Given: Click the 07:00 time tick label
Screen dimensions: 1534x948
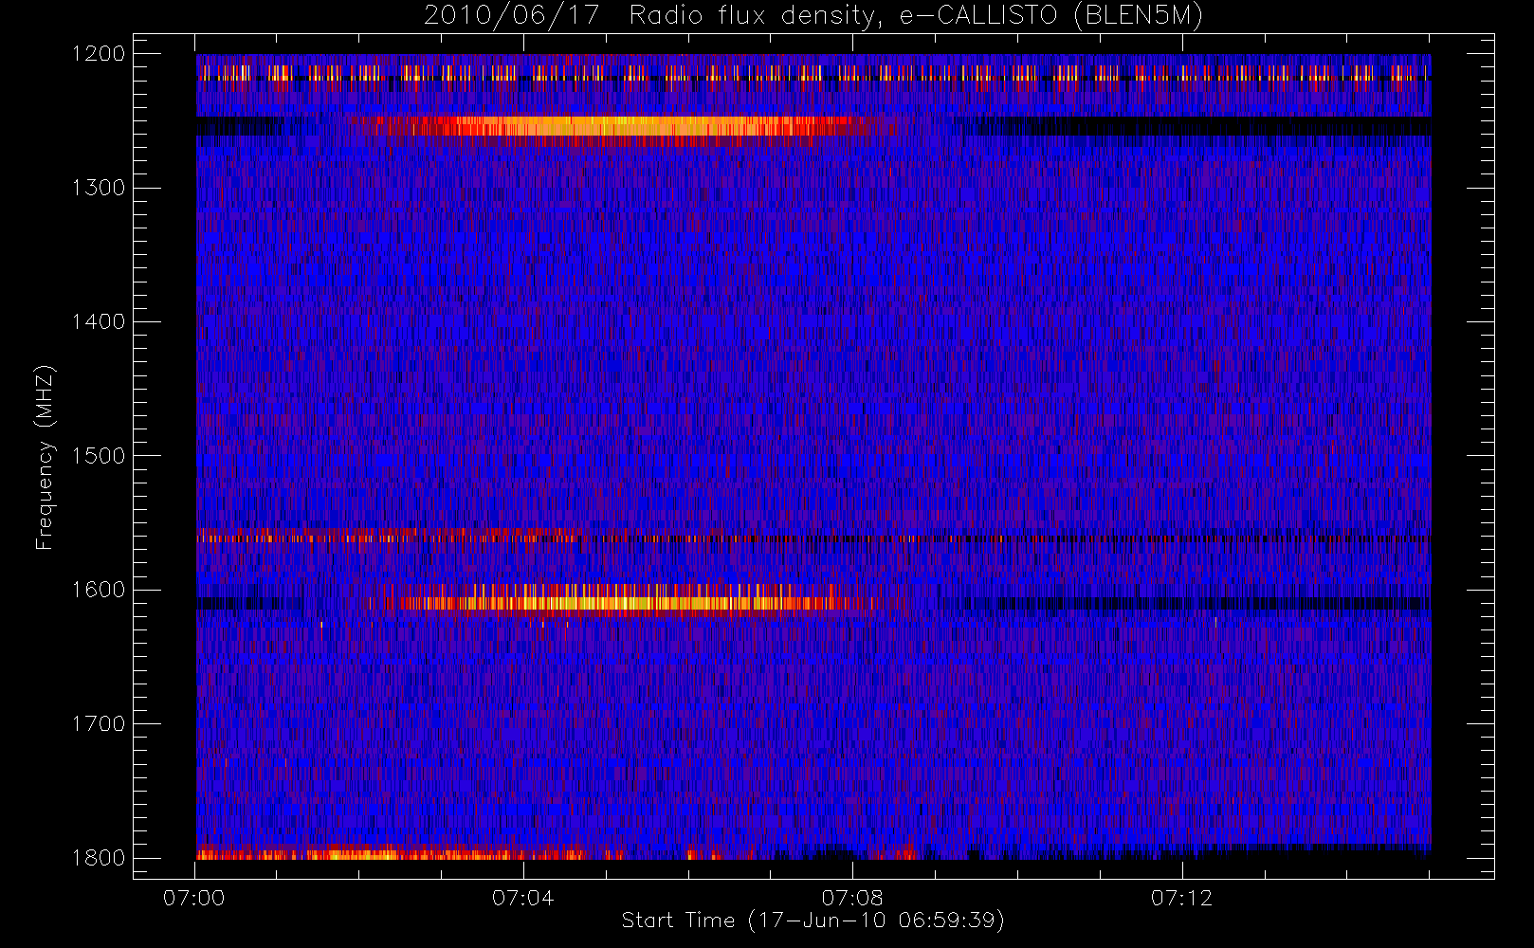Looking at the screenshot, I should pos(194,898).
